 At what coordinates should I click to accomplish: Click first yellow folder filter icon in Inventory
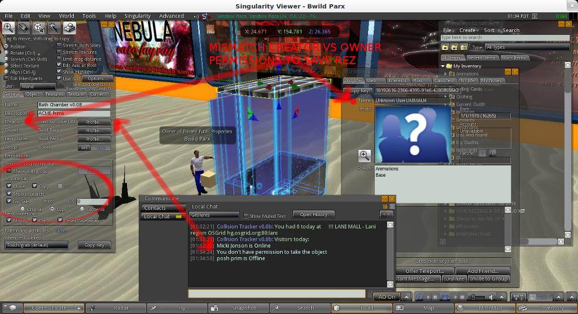point(445,47)
